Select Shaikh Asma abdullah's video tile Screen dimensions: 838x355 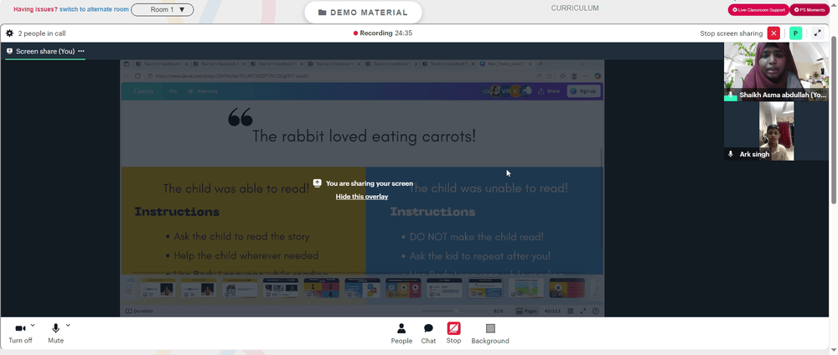pyautogui.click(x=776, y=71)
